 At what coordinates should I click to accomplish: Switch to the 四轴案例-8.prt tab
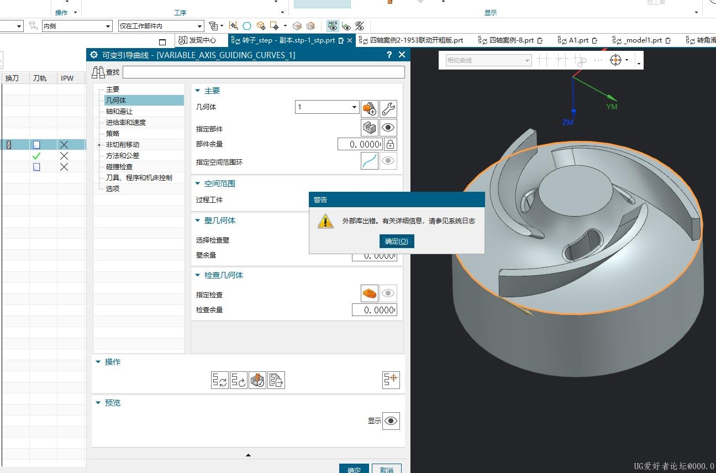click(x=512, y=40)
